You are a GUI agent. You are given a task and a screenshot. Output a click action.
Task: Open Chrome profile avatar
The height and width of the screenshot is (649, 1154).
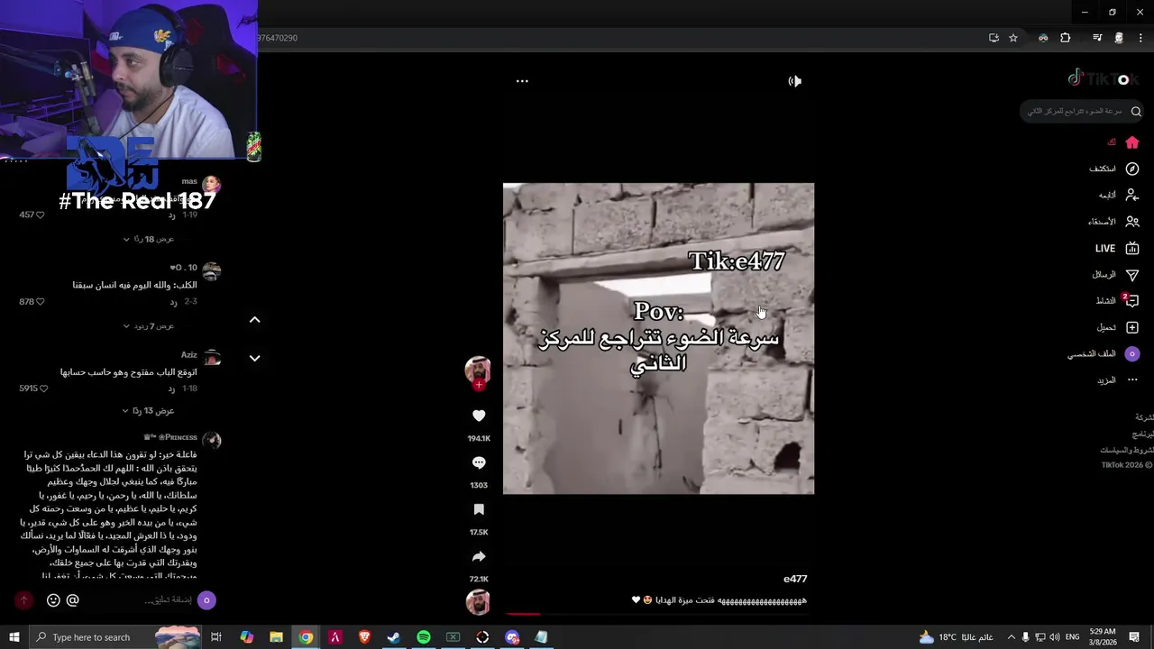click(1119, 38)
